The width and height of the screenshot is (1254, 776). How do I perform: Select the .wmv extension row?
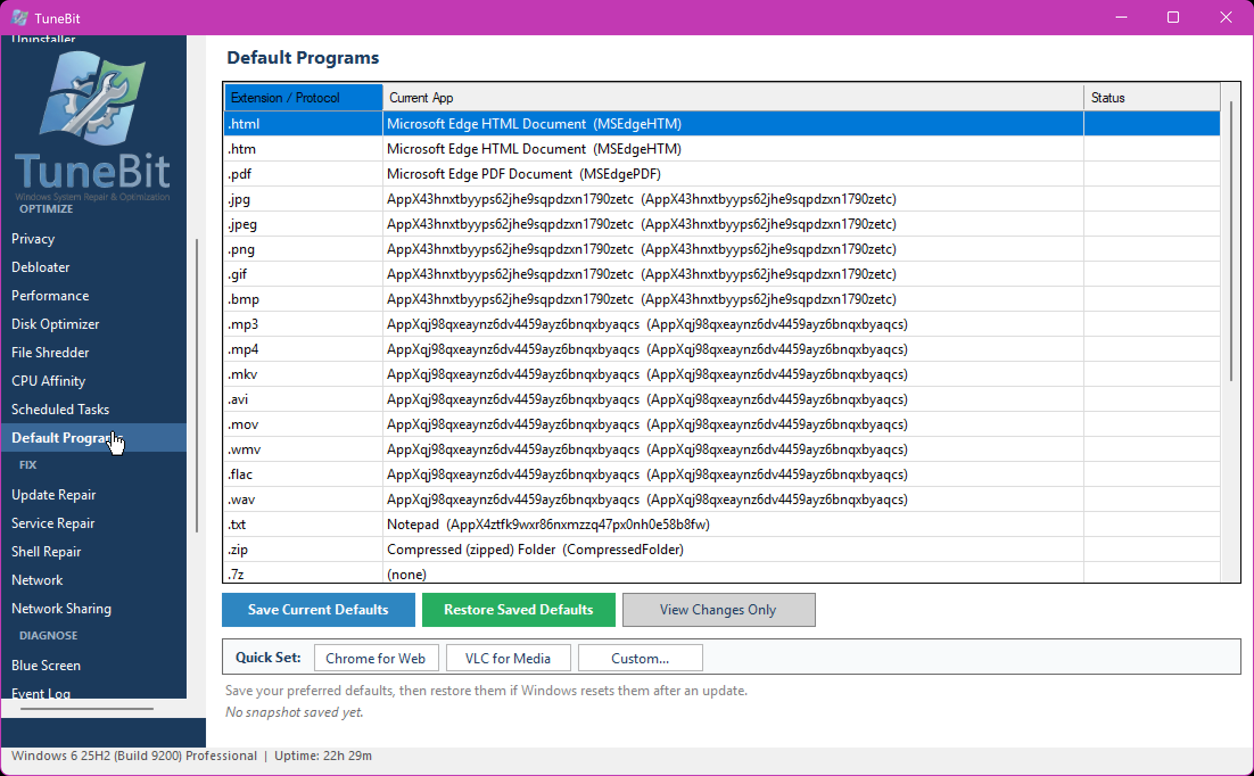click(x=722, y=449)
